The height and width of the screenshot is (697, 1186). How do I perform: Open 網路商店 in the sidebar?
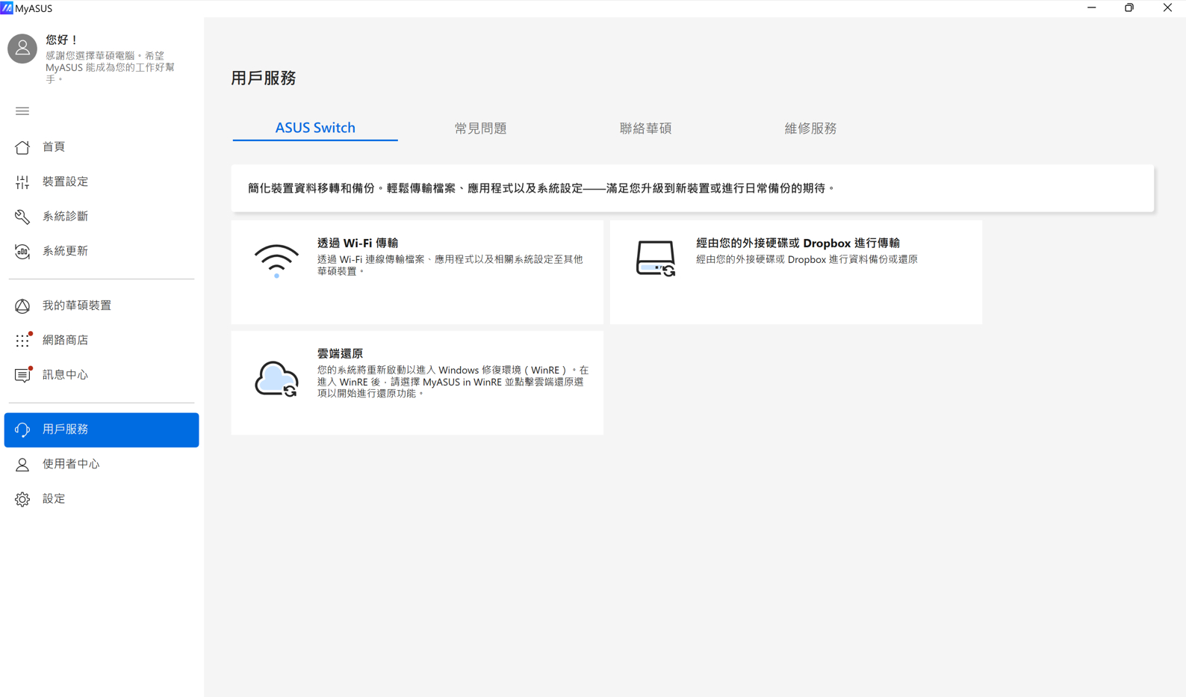tap(102, 341)
